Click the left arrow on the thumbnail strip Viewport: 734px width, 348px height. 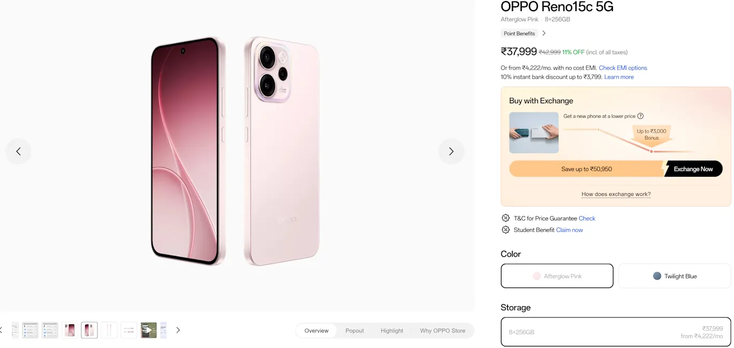click(1, 330)
